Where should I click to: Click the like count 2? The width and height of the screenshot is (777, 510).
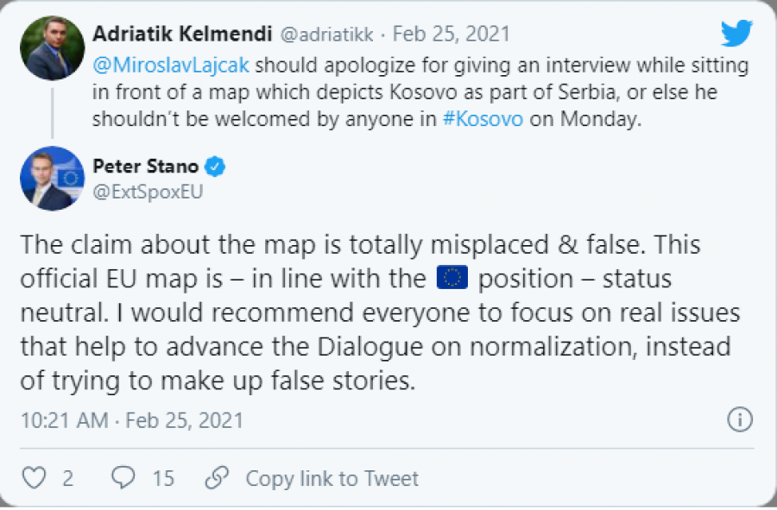68,478
